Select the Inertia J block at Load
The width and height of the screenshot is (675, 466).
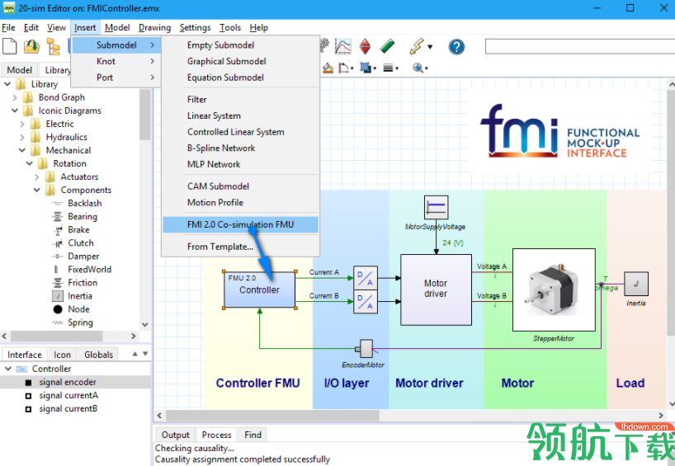[x=636, y=284]
